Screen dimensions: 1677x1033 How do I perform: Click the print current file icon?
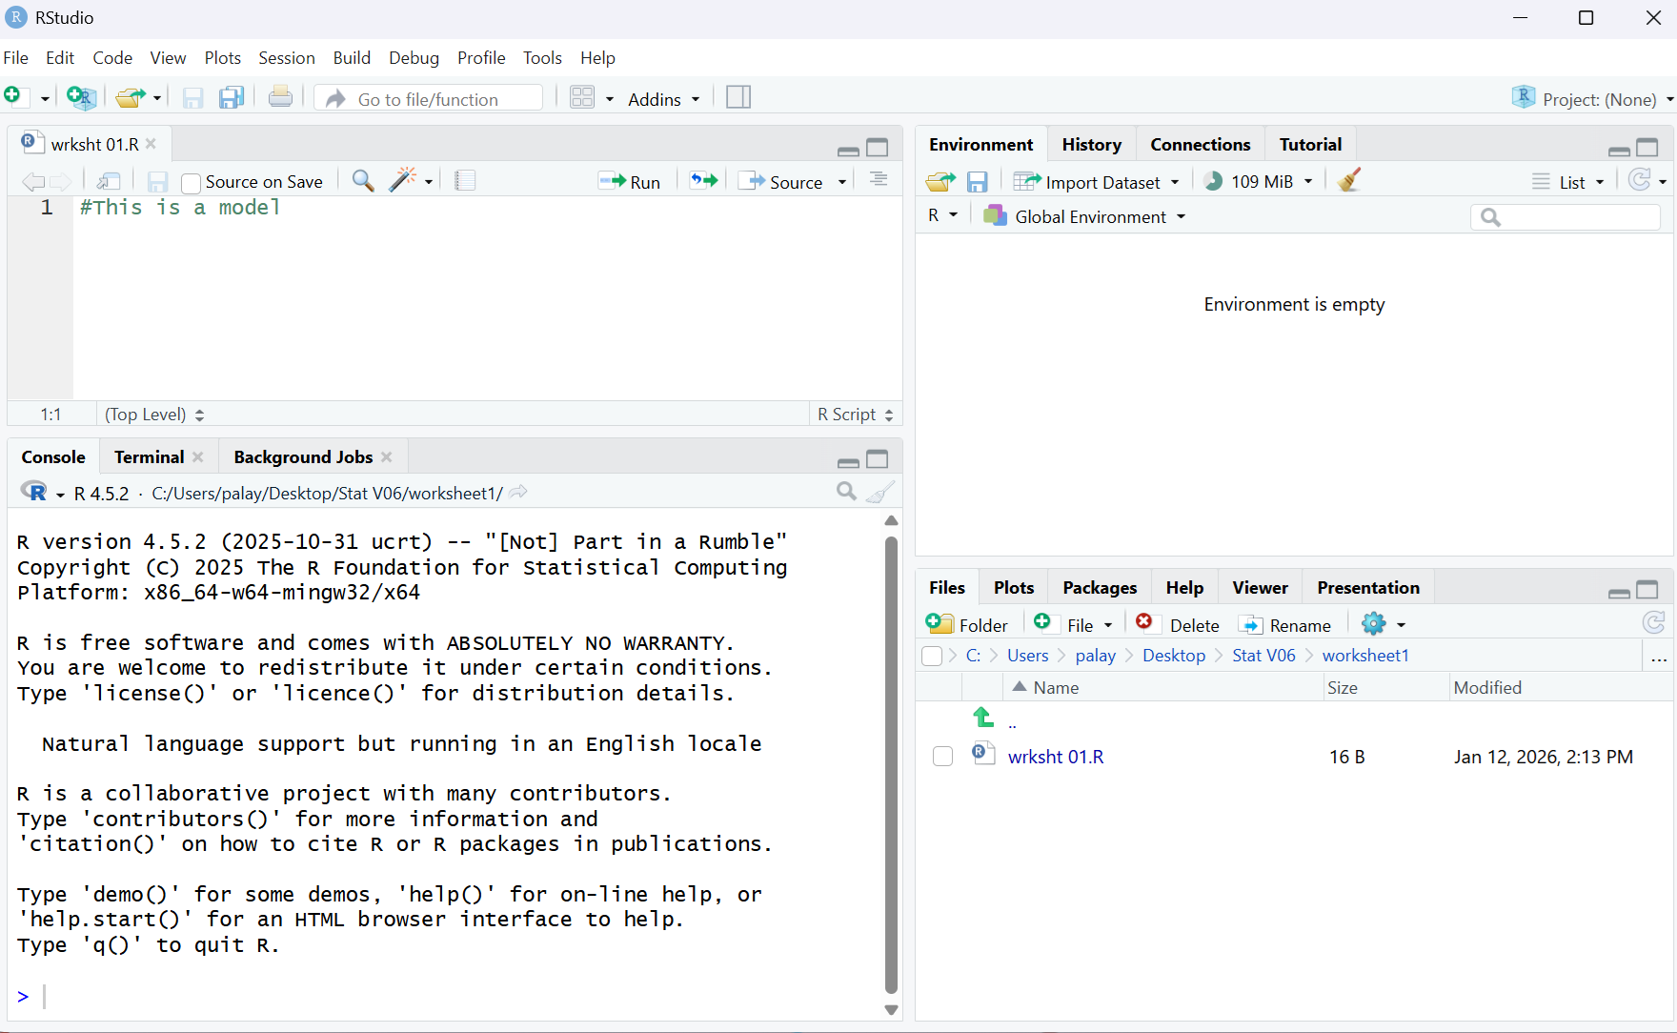[x=280, y=97]
